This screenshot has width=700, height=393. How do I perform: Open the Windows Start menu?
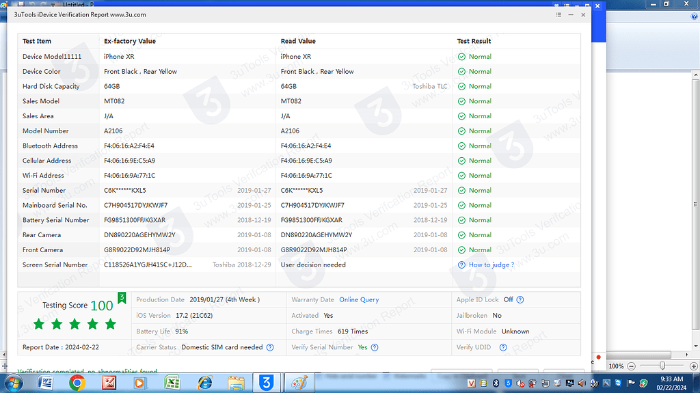coord(14,383)
